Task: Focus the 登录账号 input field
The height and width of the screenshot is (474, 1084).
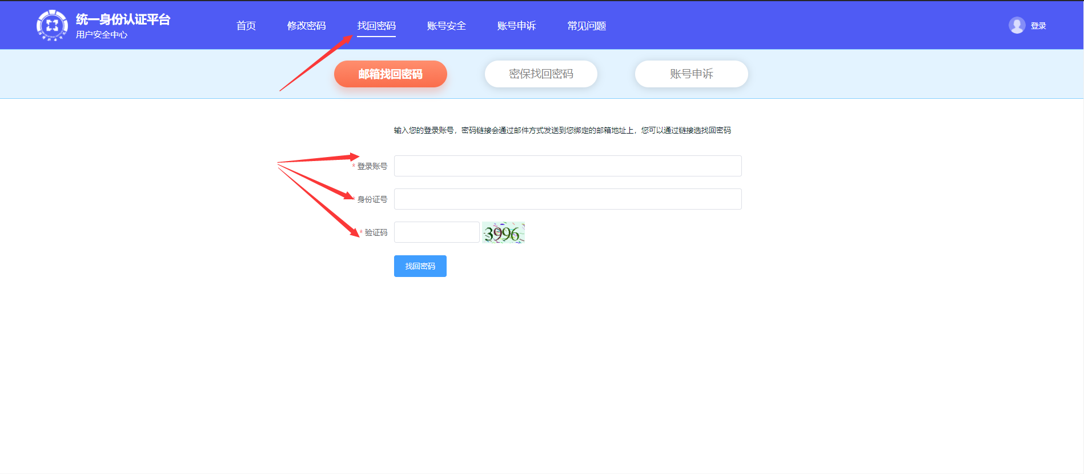Action: click(x=568, y=166)
